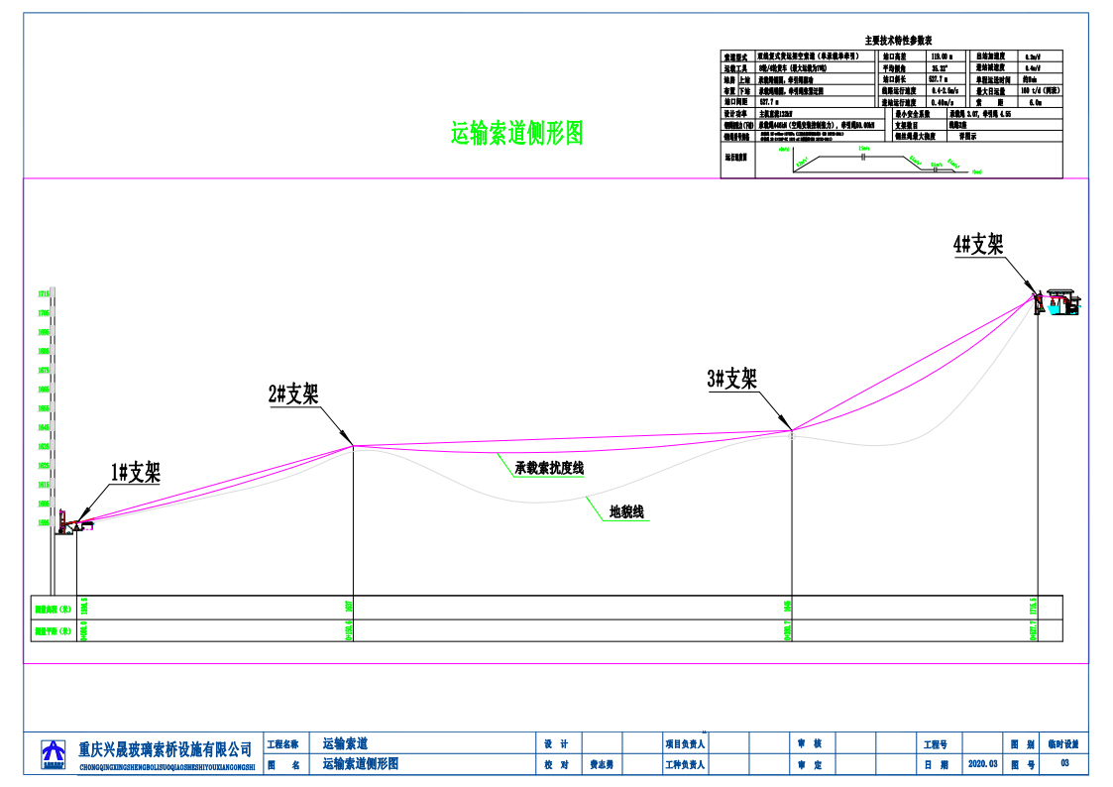The image size is (1113, 787).
Task: Click the 承载索挠度线 annotation text
Action: click(x=550, y=467)
